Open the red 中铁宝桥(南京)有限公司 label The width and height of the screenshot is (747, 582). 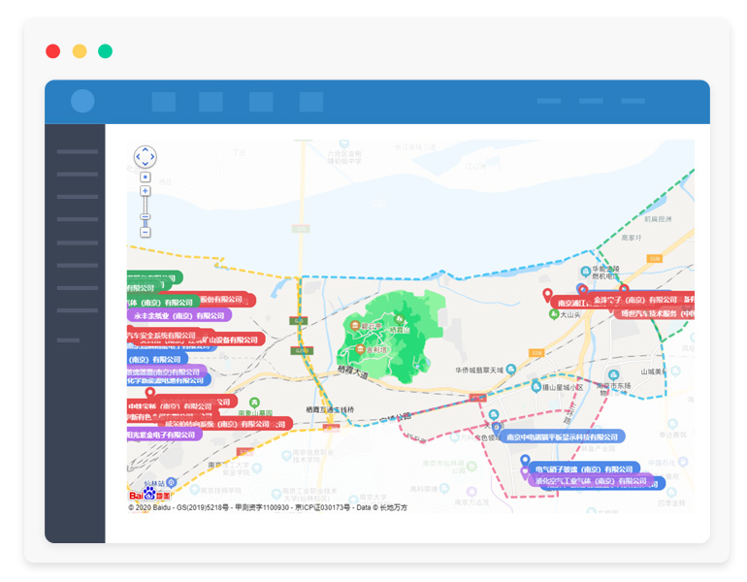[x=170, y=406]
